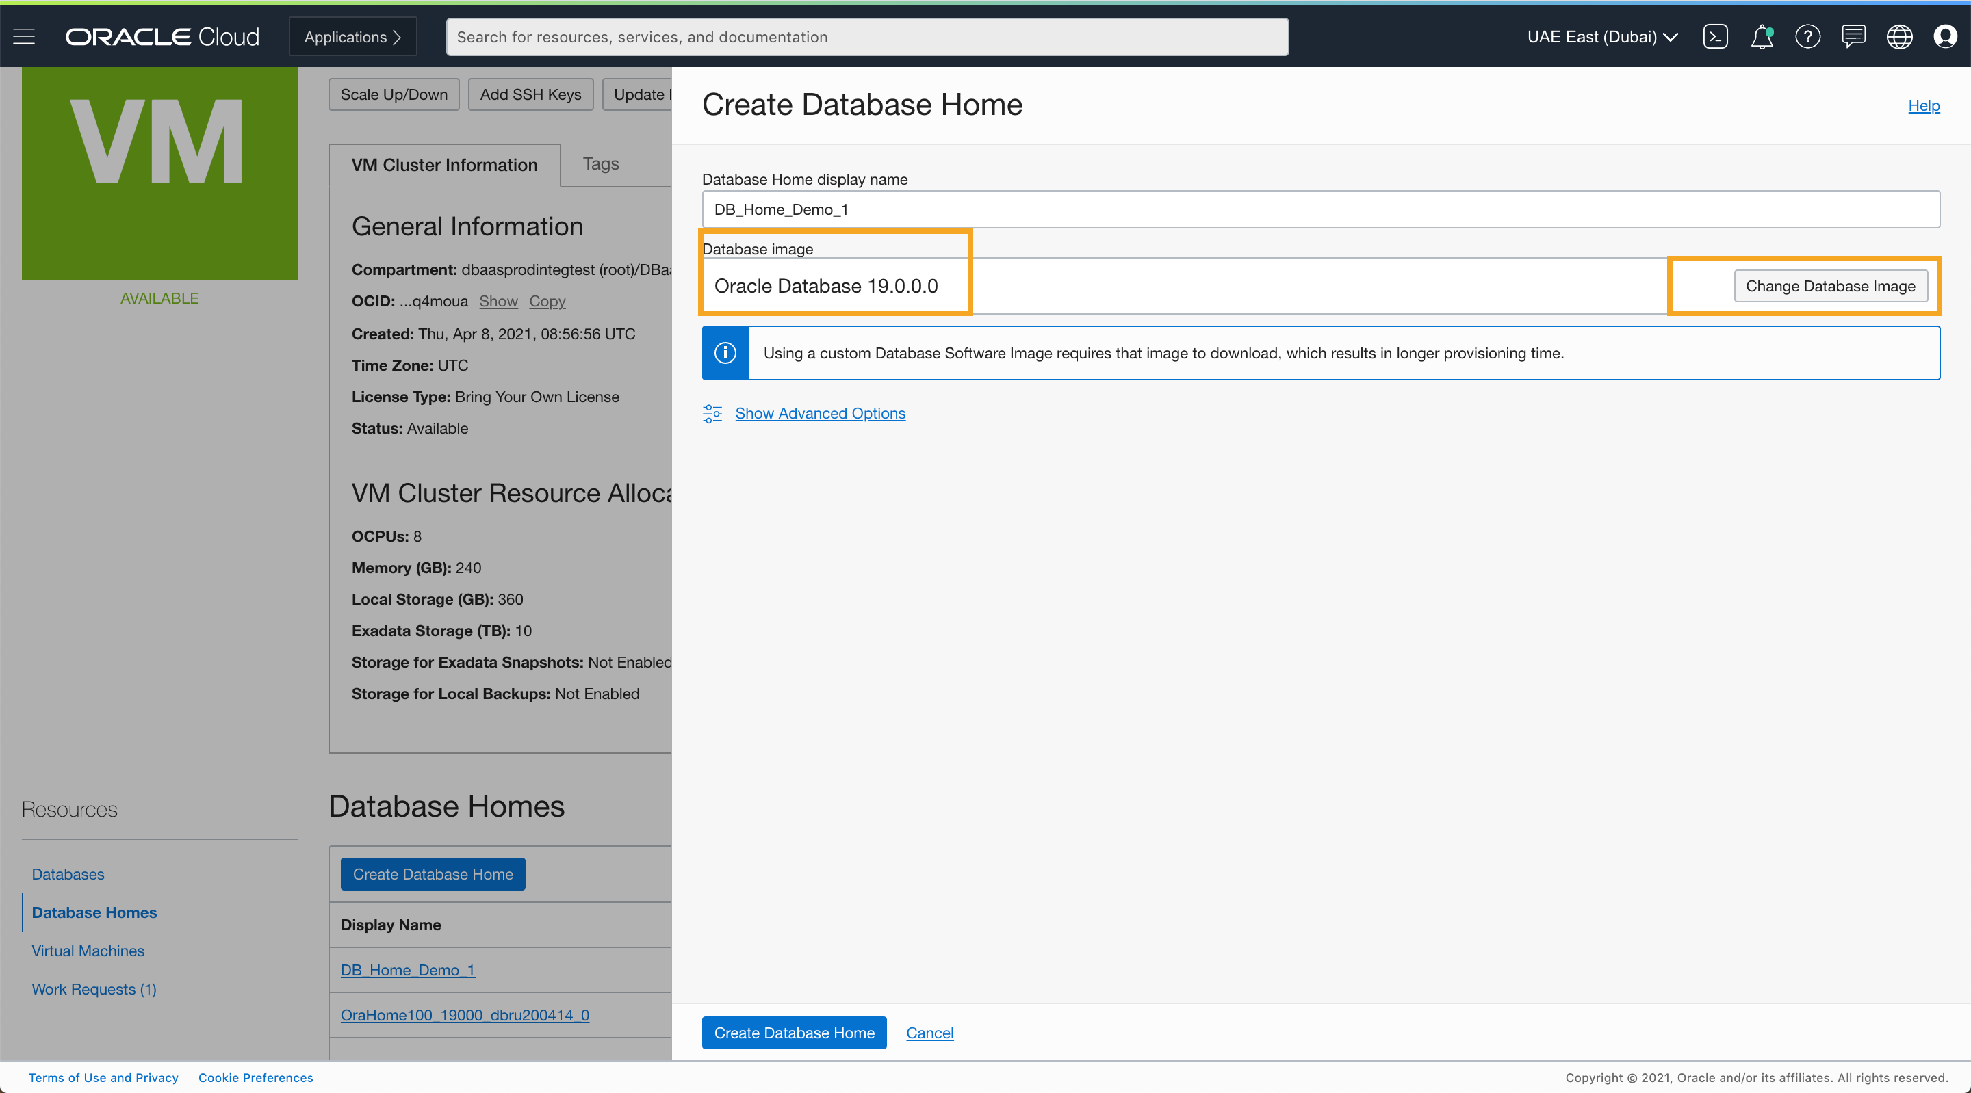Open the notifications bell
The image size is (1971, 1093).
coord(1762,37)
